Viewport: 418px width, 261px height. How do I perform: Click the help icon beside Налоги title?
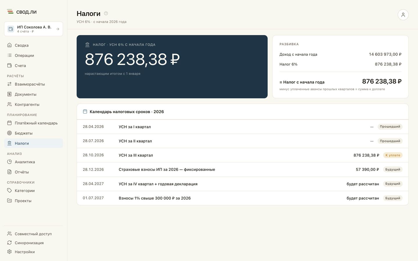[106, 13]
